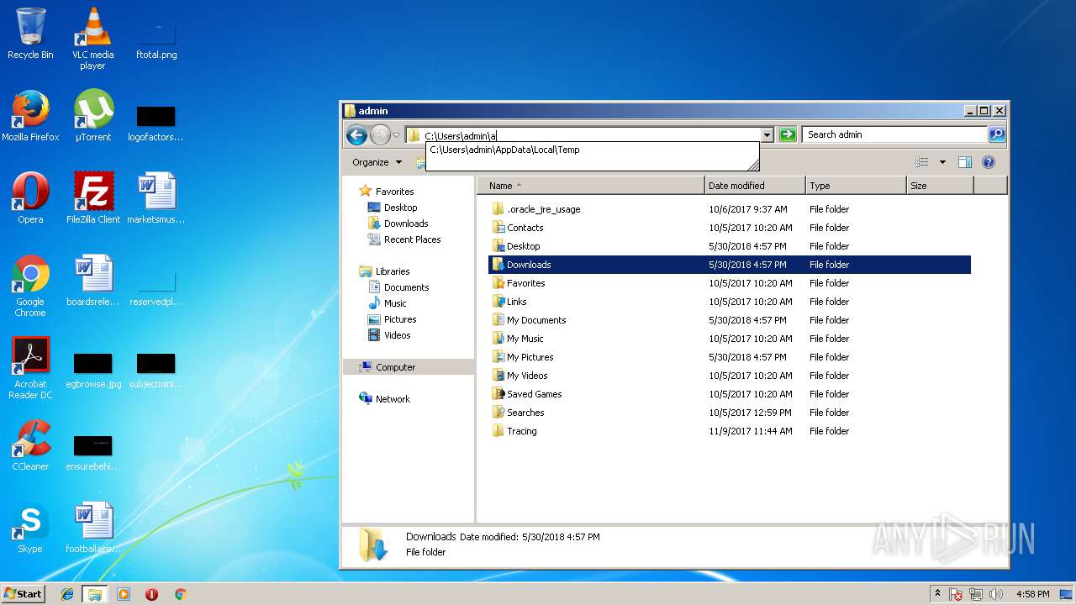Open the Windows Start menu
Image resolution: width=1076 pixels, height=605 pixels.
tap(24, 594)
